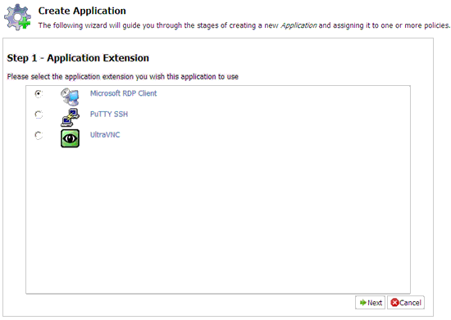Open the PuTTY SSH link
Image resolution: width=451 pixels, height=320 pixels.
[x=109, y=115]
